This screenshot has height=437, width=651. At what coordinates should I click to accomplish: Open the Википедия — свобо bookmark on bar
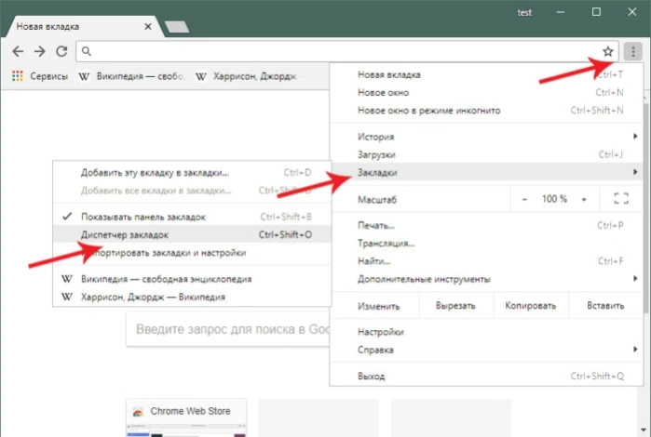131,76
